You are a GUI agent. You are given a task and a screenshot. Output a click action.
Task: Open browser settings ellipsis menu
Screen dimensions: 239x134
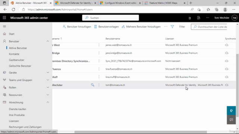click(x=234, y=10)
